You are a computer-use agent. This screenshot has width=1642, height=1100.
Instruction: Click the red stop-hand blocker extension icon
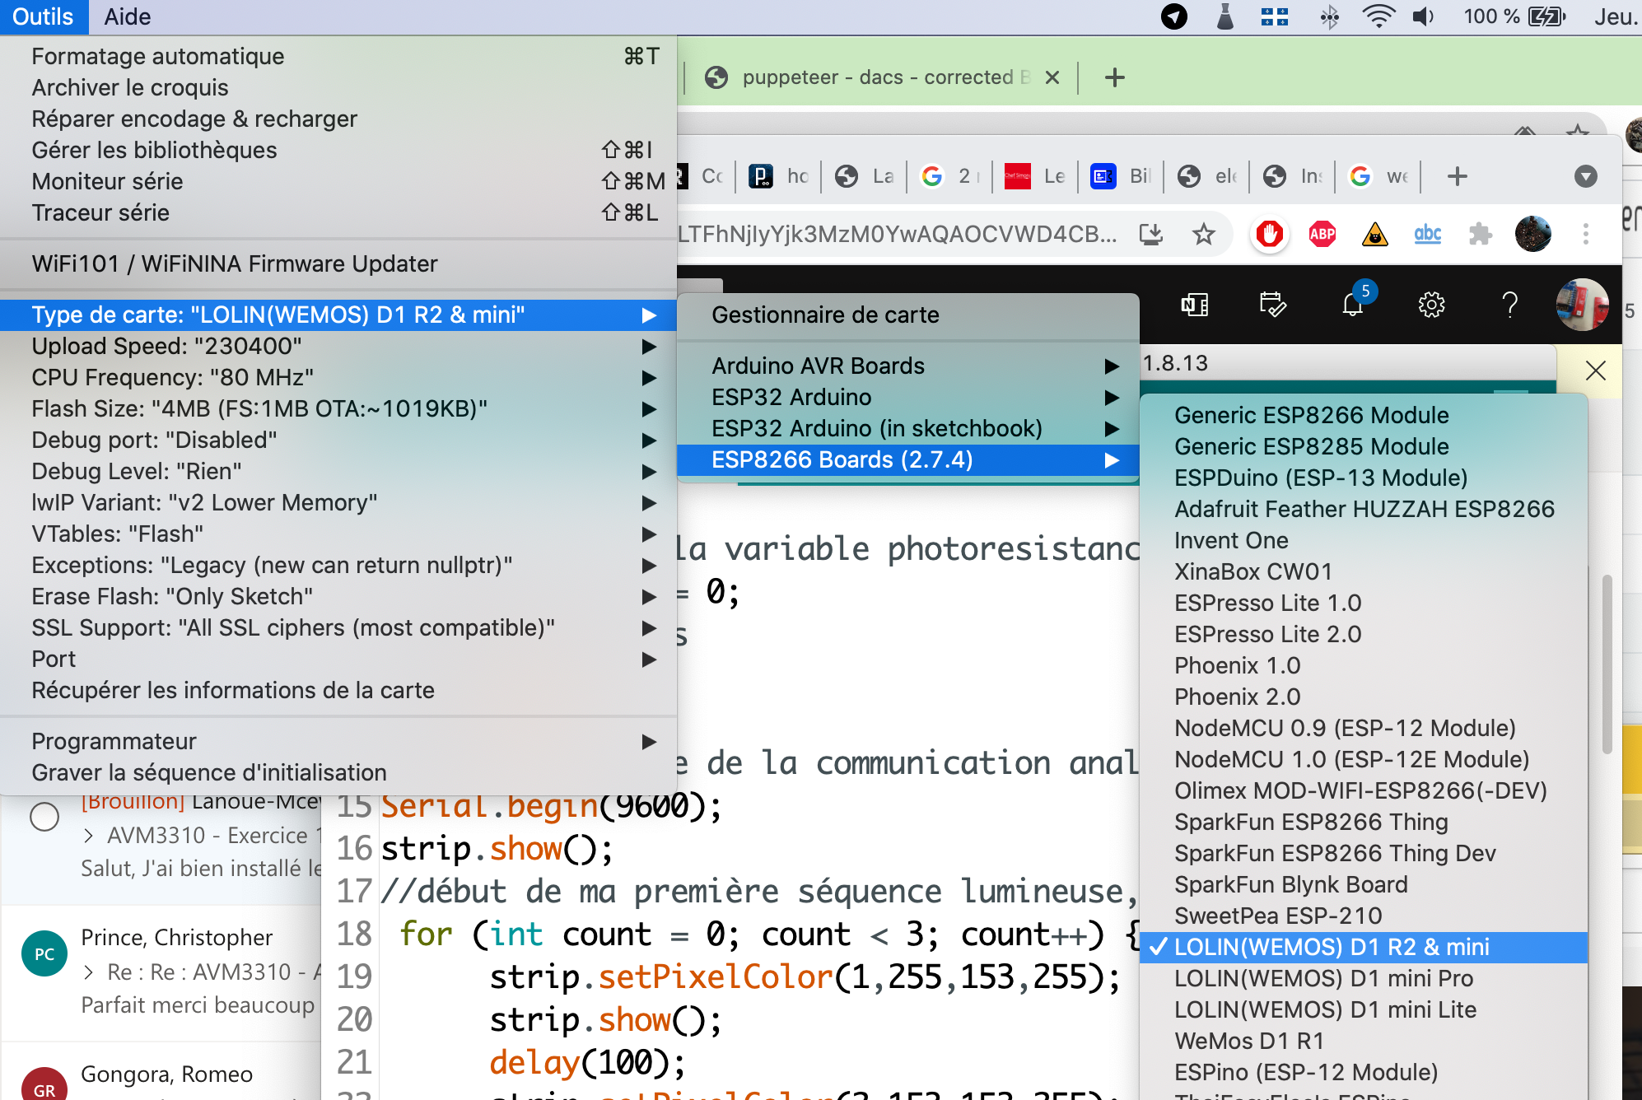tap(1269, 235)
